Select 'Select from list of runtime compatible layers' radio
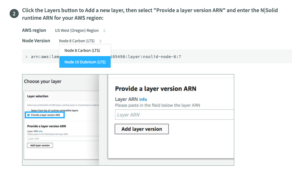The image size is (292, 175). tap(29, 110)
